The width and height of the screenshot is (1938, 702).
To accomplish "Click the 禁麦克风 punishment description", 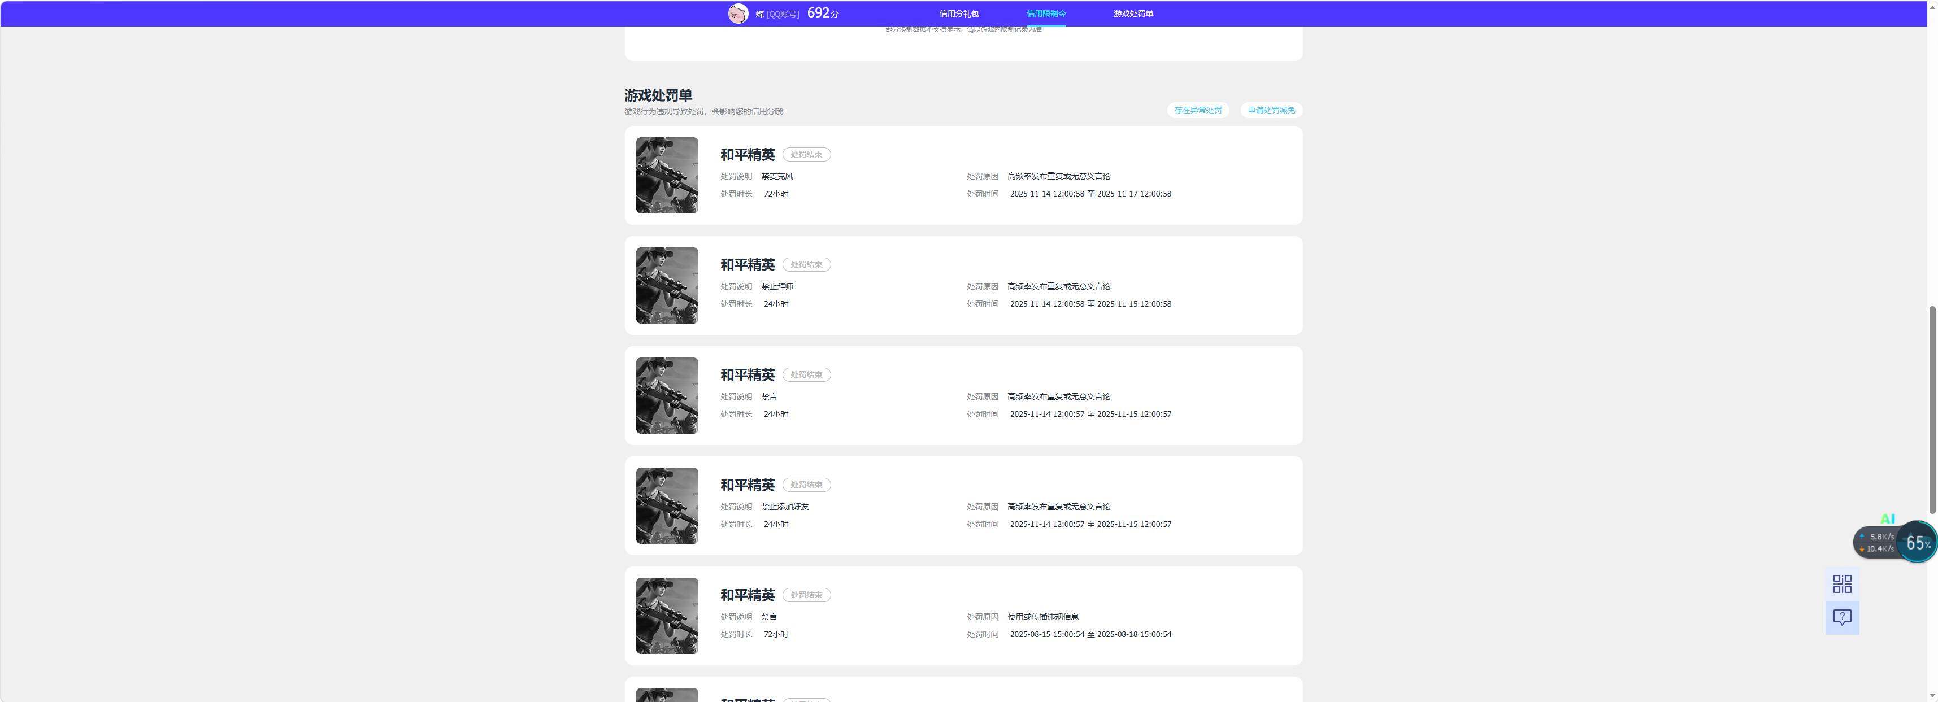I will (776, 176).
